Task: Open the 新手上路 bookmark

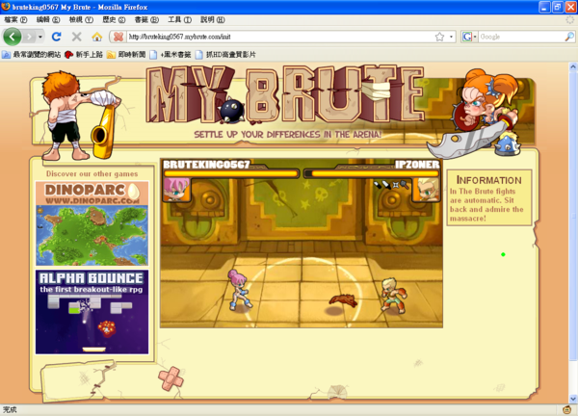Action: point(84,55)
